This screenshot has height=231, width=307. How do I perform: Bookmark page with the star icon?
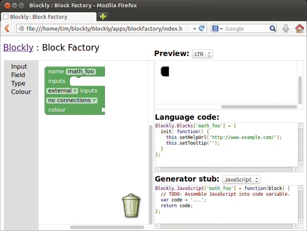click(188, 29)
